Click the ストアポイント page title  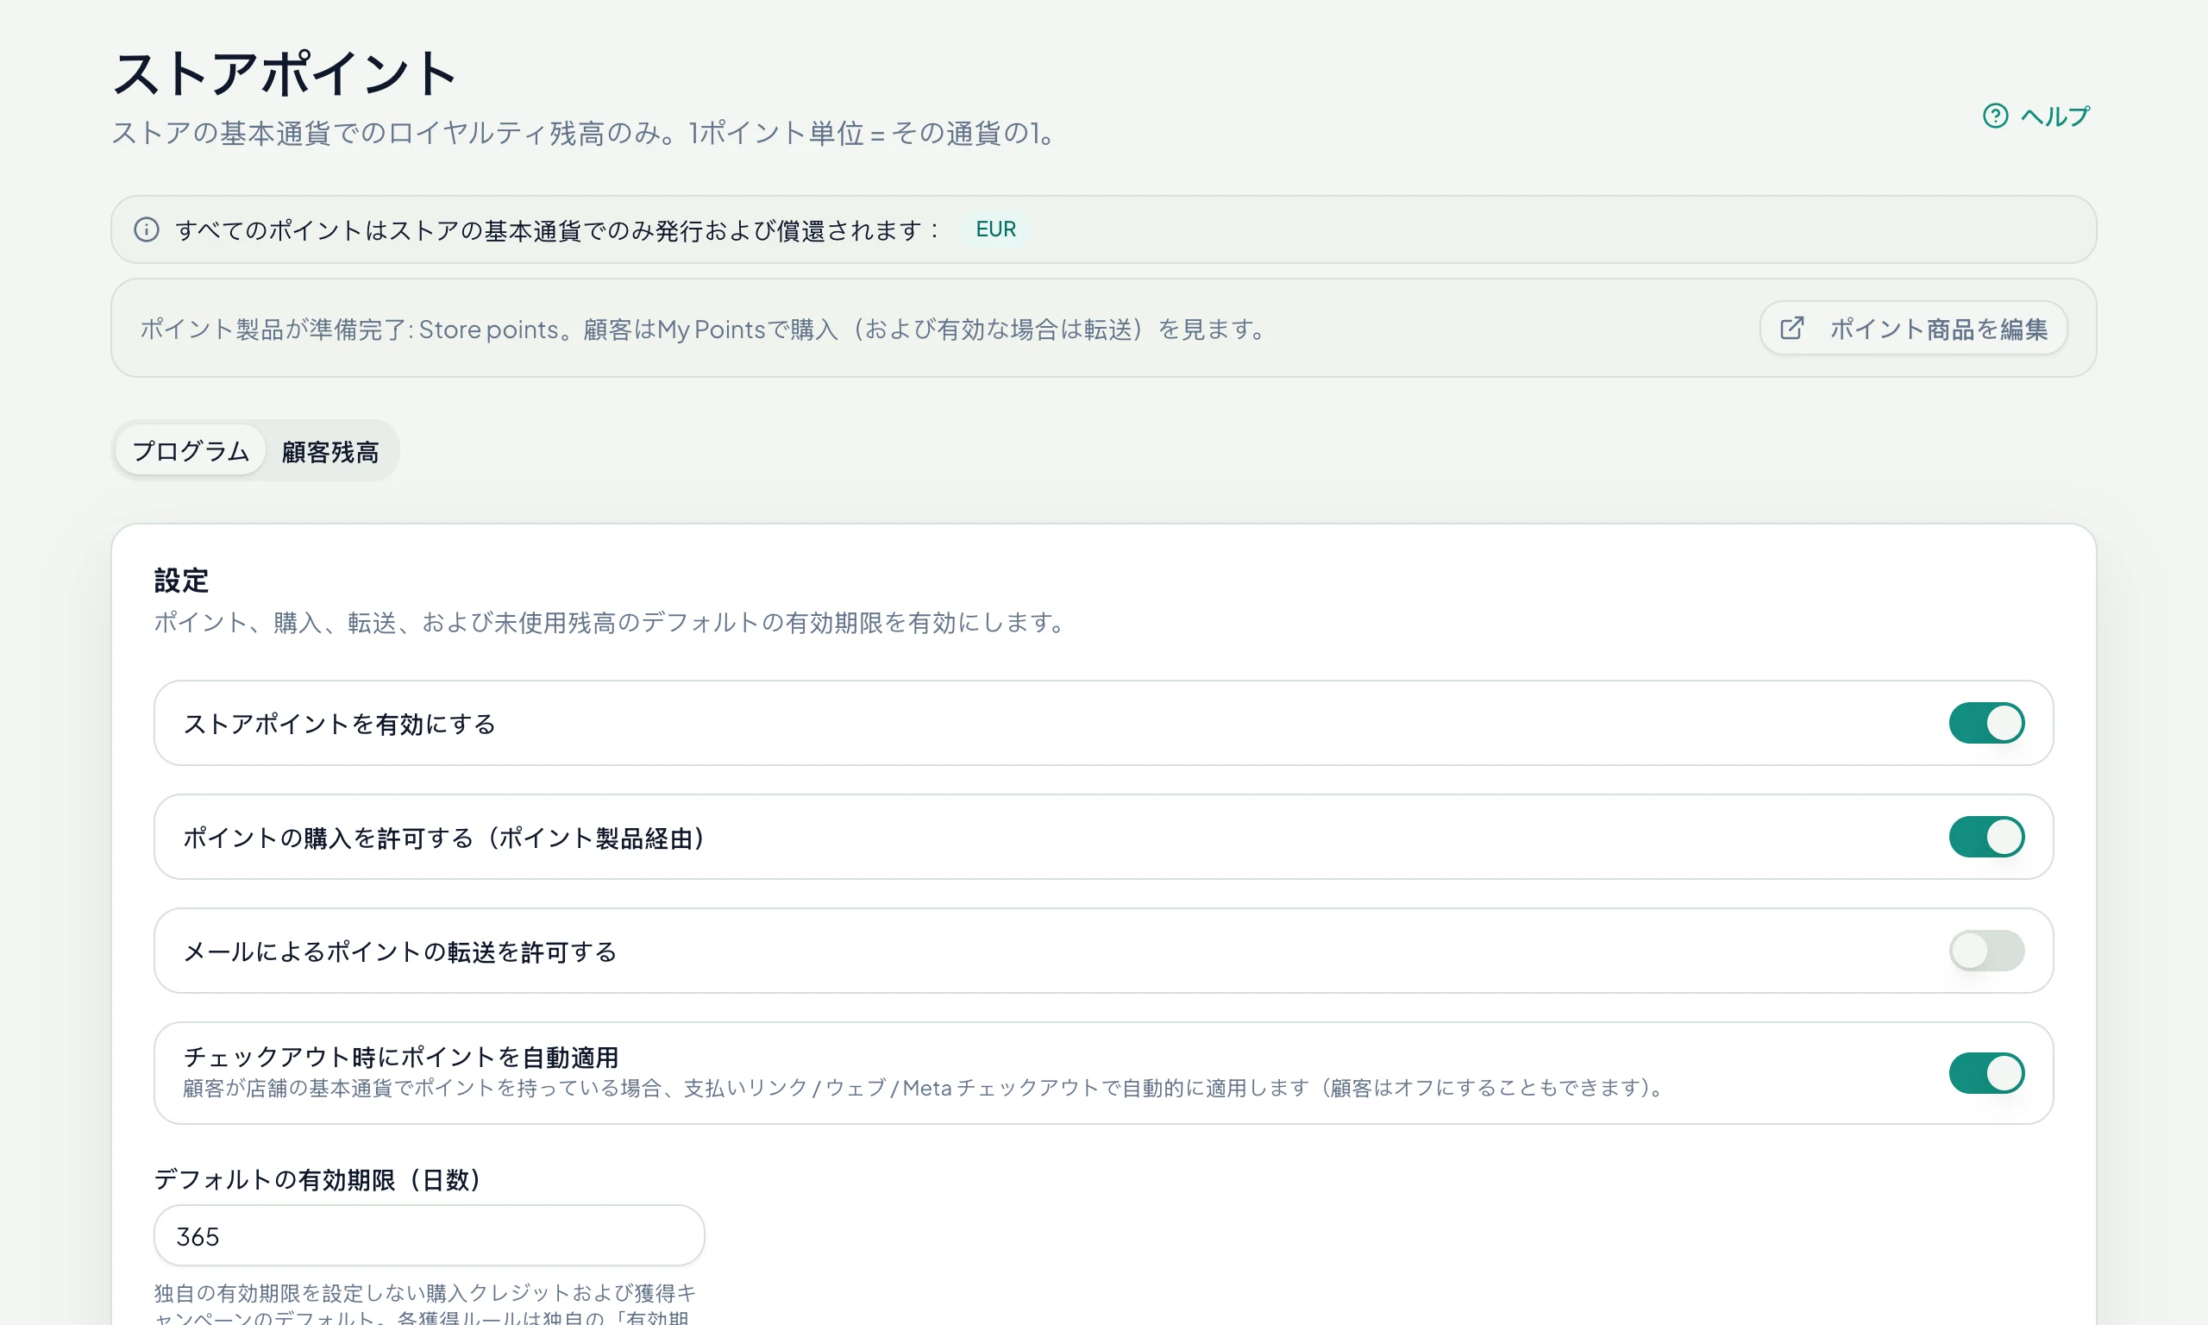pos(285,73)
